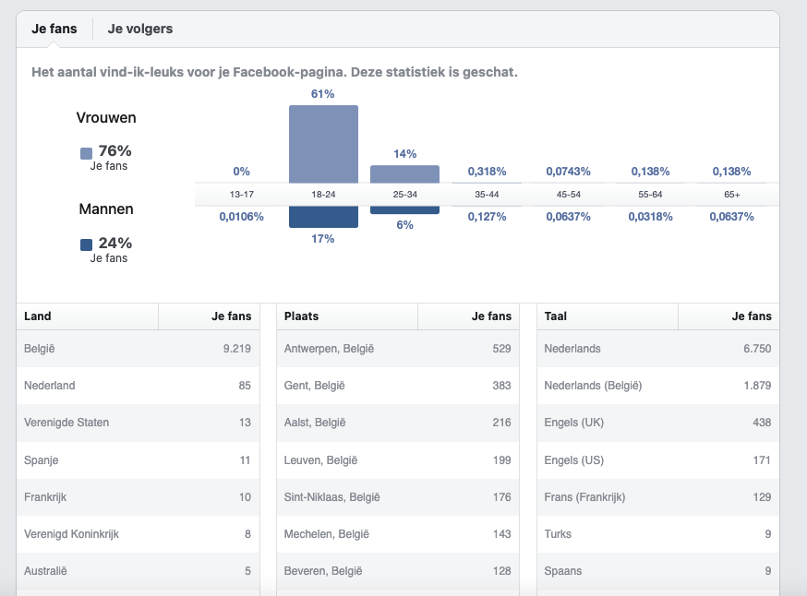Select the Verenigde Staten row
This screenshot has width=807, height=596.
138,423
